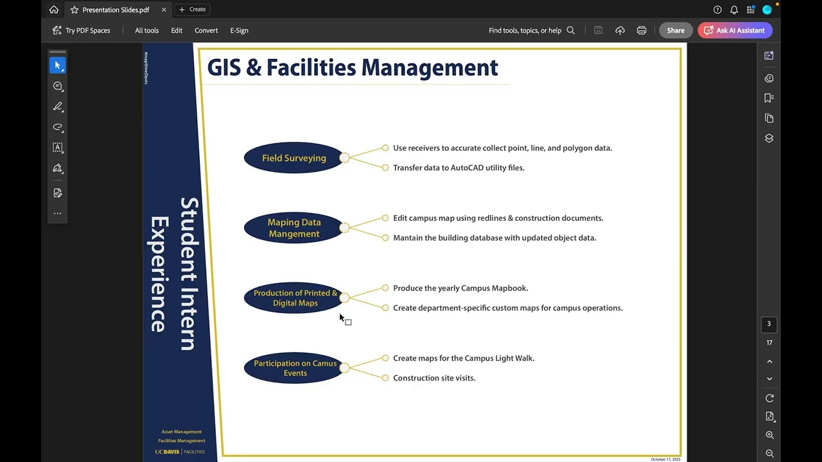Screen dimensions: 822x462
Task: Open the Edit menu
Action: (177, 30)
